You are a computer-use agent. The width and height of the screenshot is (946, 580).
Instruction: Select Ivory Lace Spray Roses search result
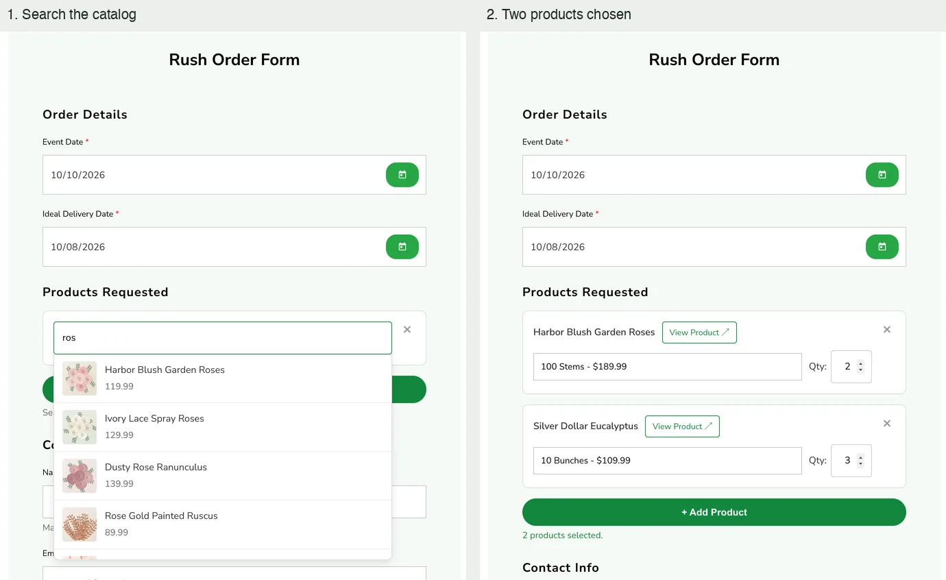click(x=223, y=427)
